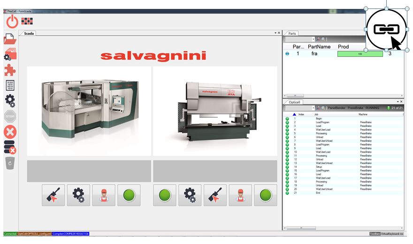
Task: Click gears button under panel bender image
Action: pos(78,195)
